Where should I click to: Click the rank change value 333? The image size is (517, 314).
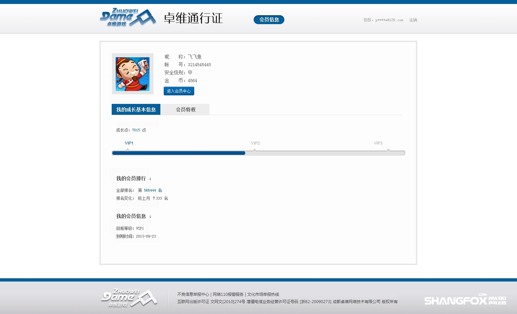click(159, 198)
